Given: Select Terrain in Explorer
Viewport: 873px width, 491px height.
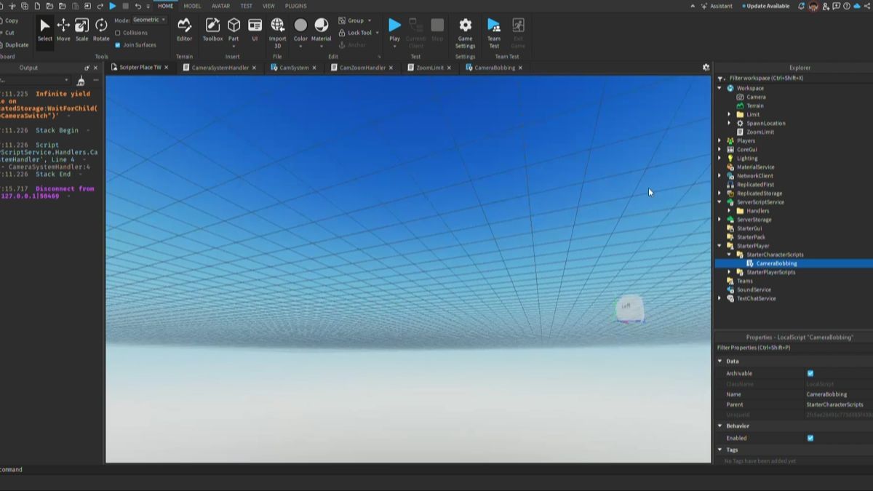Looking at the screenshot, I should tap(754, 105).
